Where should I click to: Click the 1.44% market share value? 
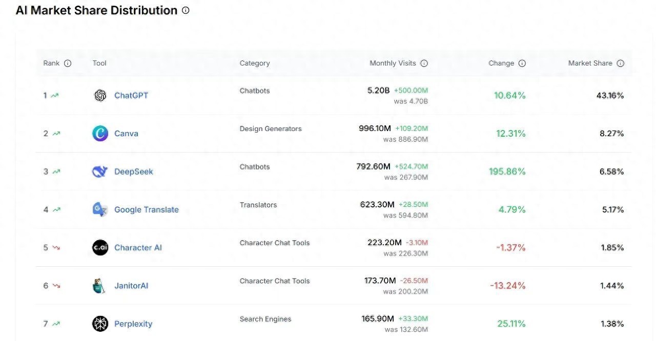(x=612, y=286)
